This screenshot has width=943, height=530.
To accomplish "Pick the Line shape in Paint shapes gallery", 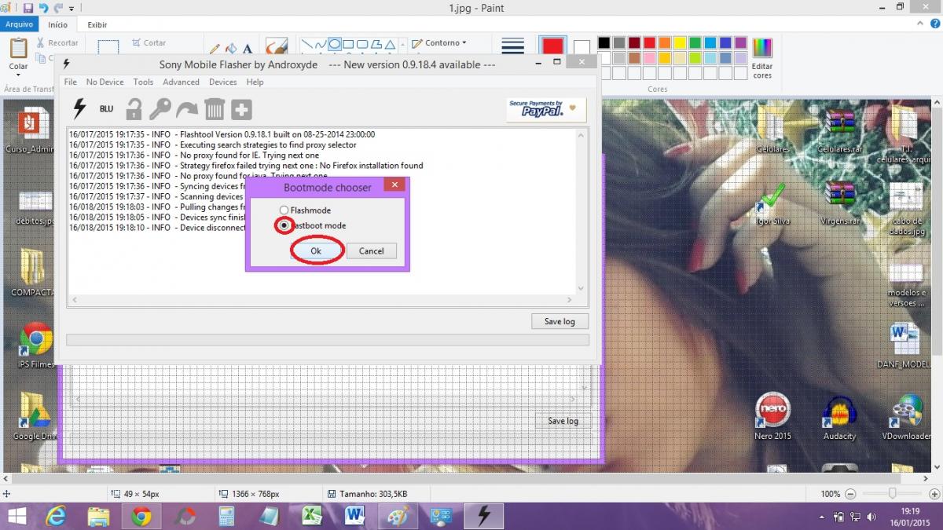I will tap(307, 44).
